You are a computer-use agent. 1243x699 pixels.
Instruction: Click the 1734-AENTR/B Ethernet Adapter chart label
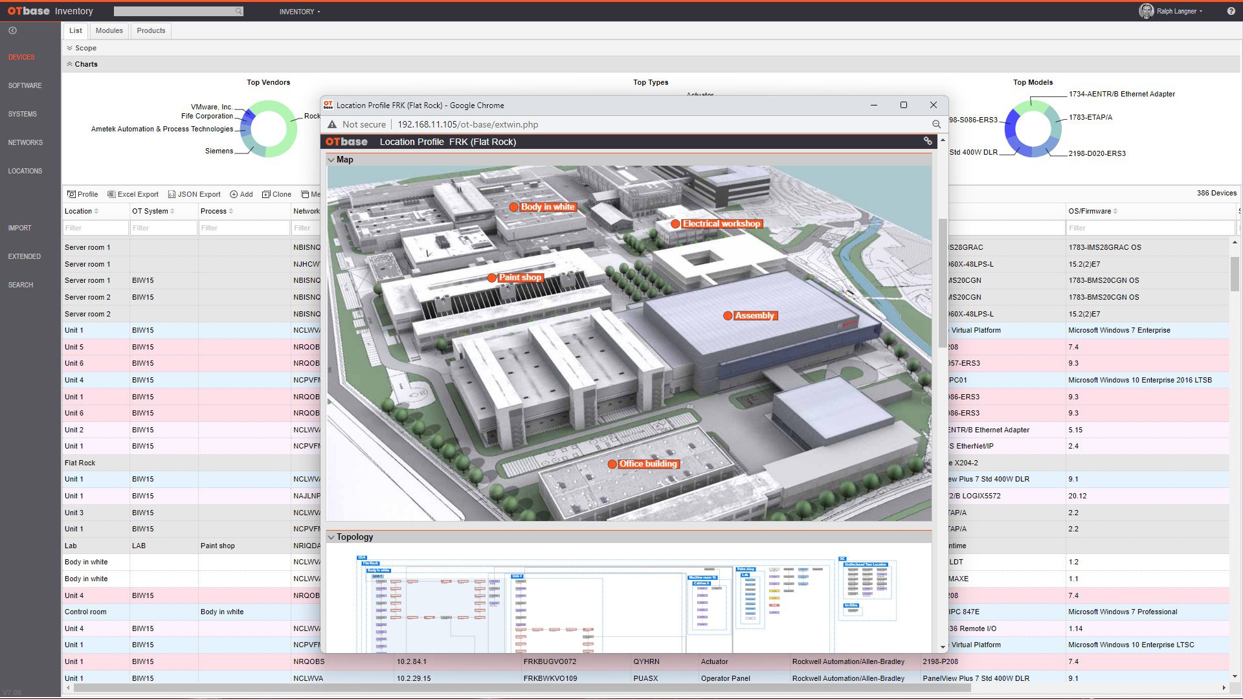pos(1121,94)
